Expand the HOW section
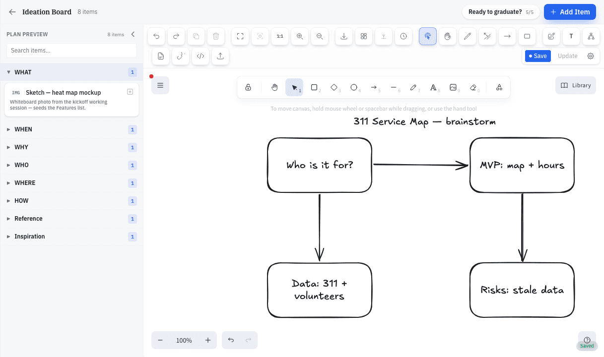This screenshot has width=604, height=357. (x=71, y=201)
